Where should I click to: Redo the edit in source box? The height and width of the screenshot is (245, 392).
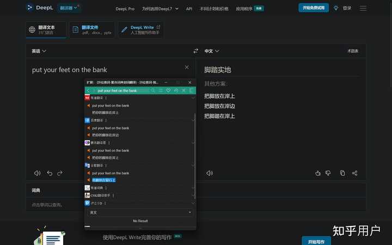(60, 173)
